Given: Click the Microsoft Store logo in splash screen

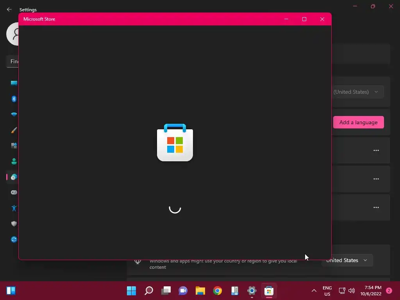Looking at the screenshot, I should [175, 143].
